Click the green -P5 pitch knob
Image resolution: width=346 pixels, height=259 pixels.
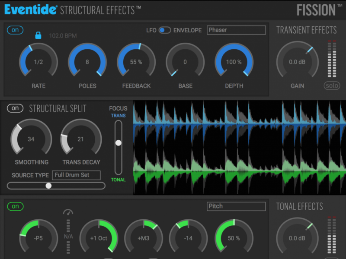38,238
